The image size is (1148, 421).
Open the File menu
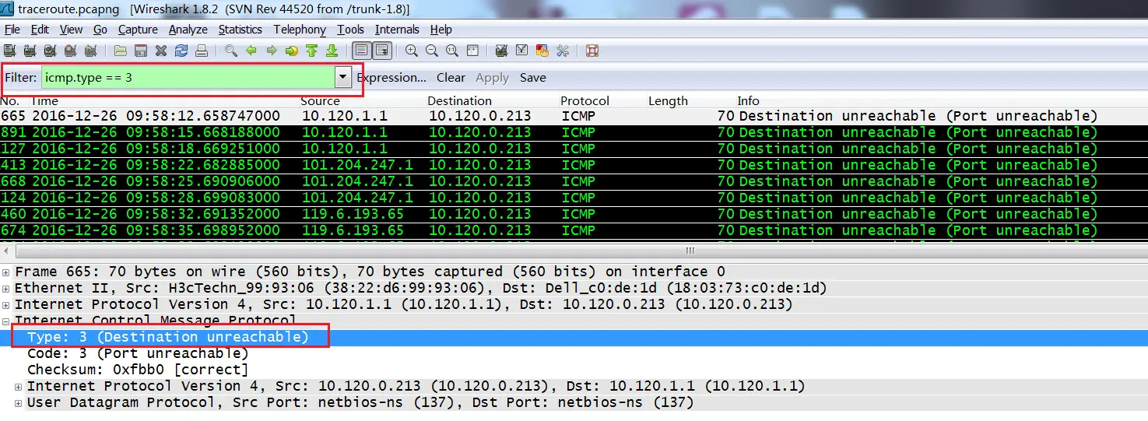(12, 30)
